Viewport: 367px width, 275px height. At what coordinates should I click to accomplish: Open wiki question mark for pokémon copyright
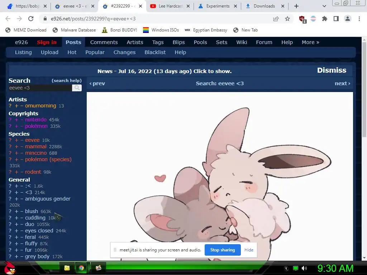tap(10, 126)
